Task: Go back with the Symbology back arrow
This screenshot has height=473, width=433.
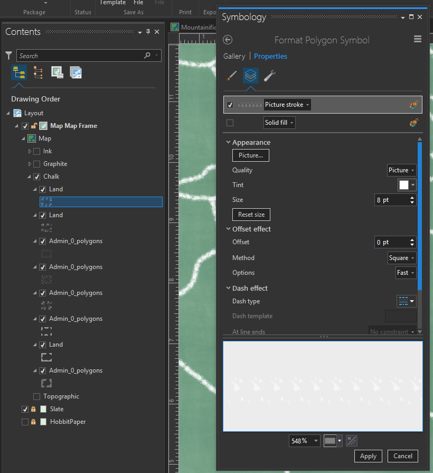Action: pyautogui.click(x=228, y=40)
